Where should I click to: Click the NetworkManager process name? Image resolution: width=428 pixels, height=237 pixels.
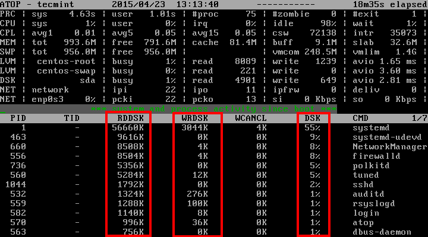[389, 146]
